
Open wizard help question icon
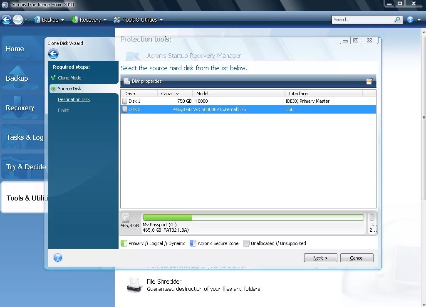pyautogui.click(x=58, y=257)
